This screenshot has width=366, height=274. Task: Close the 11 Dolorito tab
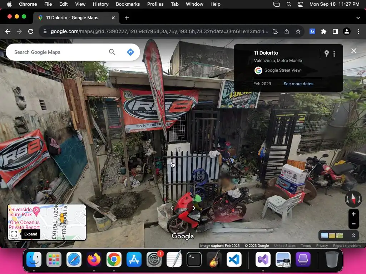113,18
